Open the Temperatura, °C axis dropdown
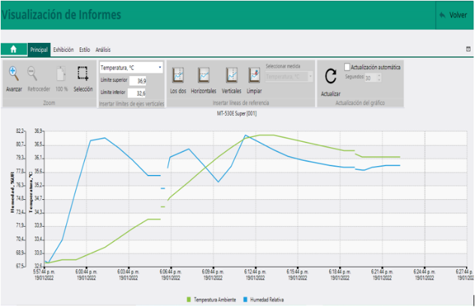 pos(132,68)
